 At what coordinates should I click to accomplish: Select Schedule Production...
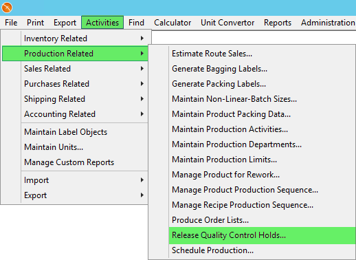click(252, 250)
